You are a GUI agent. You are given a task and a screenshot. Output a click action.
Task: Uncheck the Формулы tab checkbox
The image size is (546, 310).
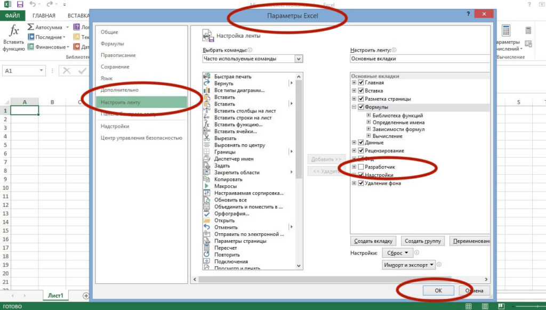coord(361,107)
